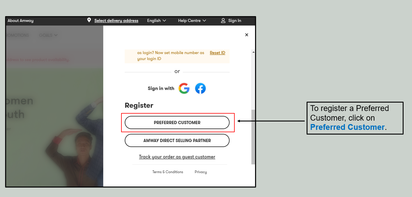View the Privacy page
This screenshot has width=412, height=197.
(x=200, y=172)
